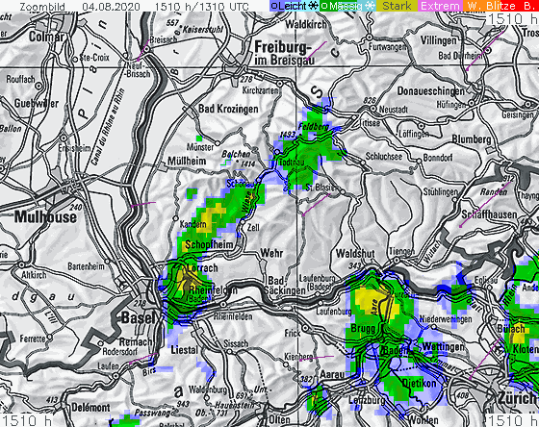Click the Schaffhausen city label

click(x=489, y=214)
